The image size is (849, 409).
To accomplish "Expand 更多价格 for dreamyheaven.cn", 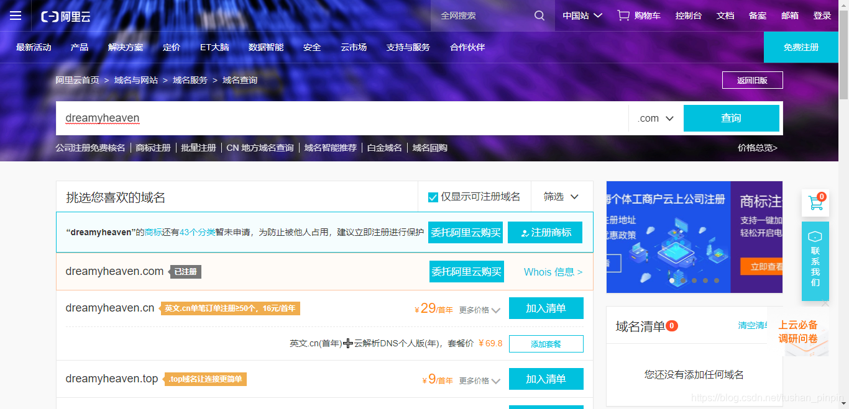I will tap(480, 310).
